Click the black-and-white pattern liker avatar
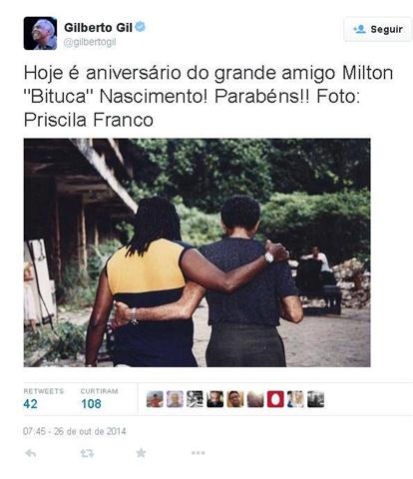The image size is (413, 479). click(x=195, y=399)
